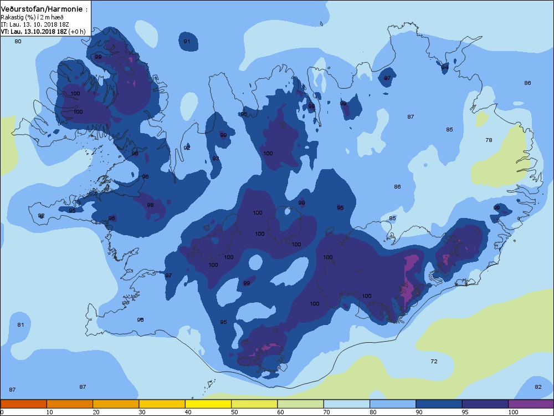Click the 70–80 pale blue legend swatch
Screen dimensions: 554x416
(347, 404)
